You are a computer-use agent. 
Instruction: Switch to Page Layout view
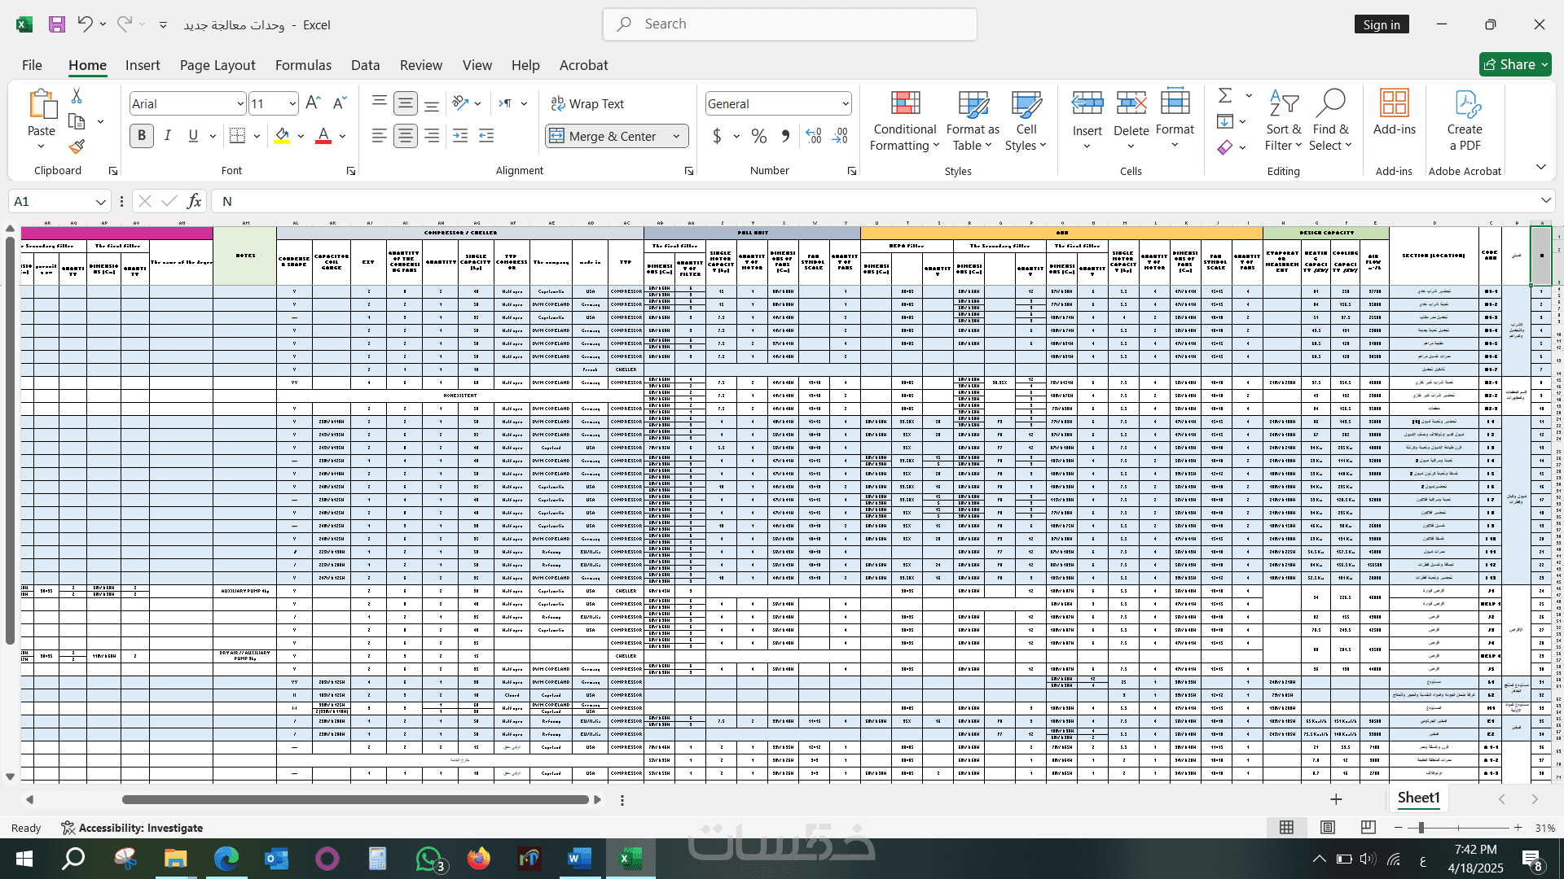(x=1327, y=828)
